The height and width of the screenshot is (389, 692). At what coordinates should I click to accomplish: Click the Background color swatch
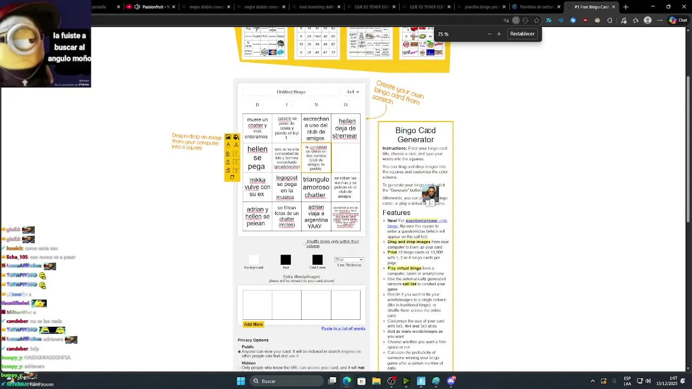(x=254, y=260)
